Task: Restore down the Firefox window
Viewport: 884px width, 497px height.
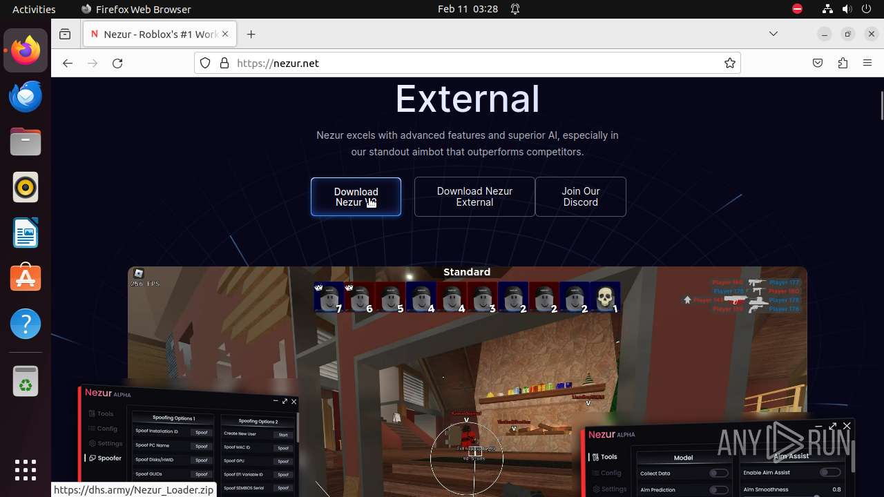Action: [848, 34]
